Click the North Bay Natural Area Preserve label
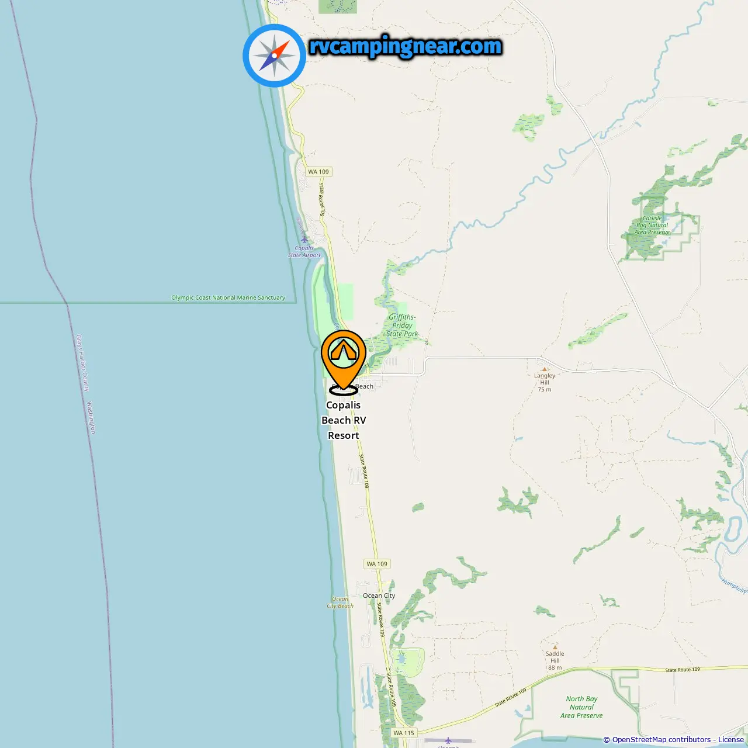 point(581,707)
